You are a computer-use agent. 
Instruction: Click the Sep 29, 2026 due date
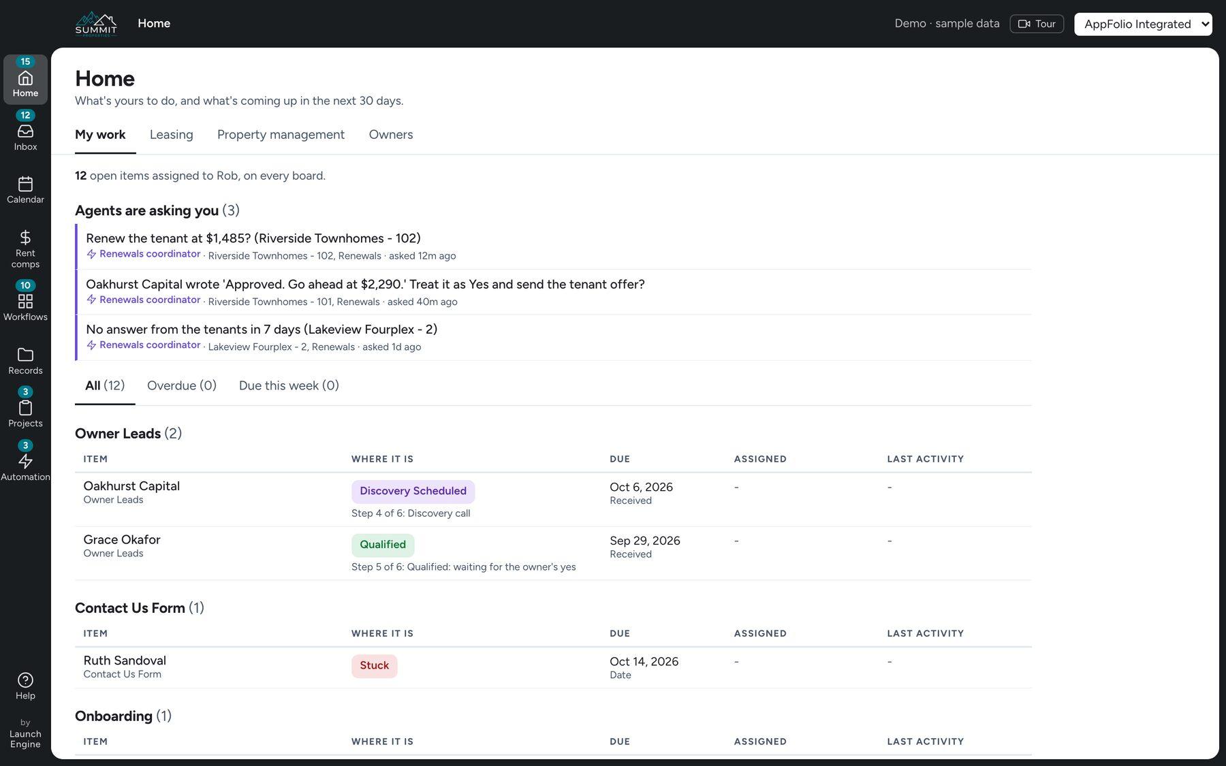tap(645, 541)
